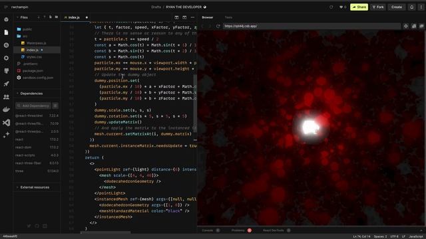Click the Add Dependency search field
The height and width of the screenshot is (239, 426).
pos(33,106)
